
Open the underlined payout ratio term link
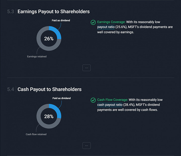pos(106,27)
